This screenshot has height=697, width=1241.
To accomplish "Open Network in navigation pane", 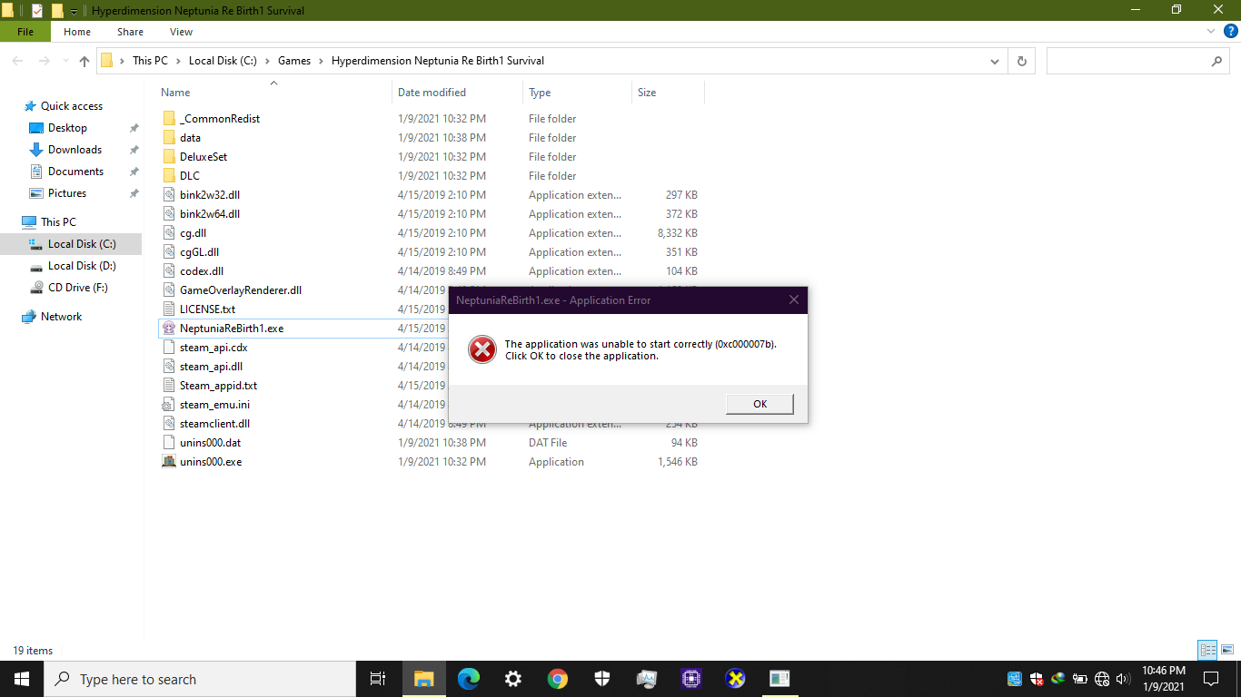I will click(61, 317).
